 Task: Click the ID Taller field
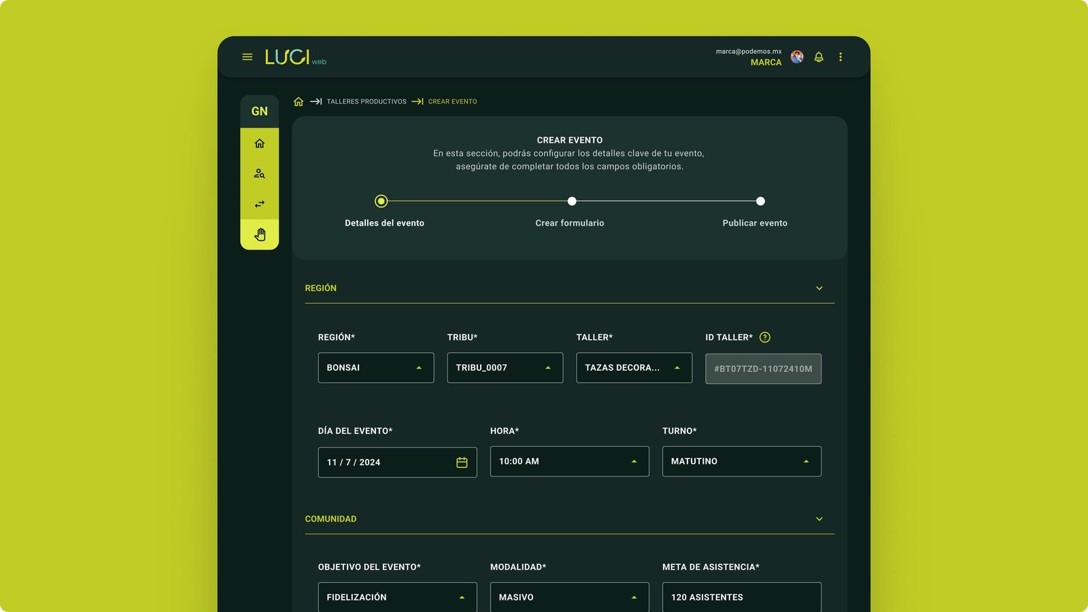[763, 369]
